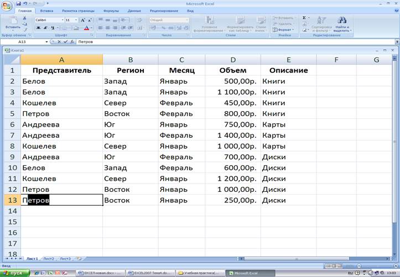
Task: Click the Windows Пуск start button
Action: (x=12, y=273)
